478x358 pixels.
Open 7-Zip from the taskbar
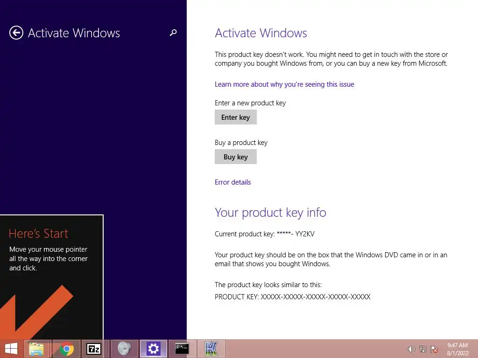[94, 349]
